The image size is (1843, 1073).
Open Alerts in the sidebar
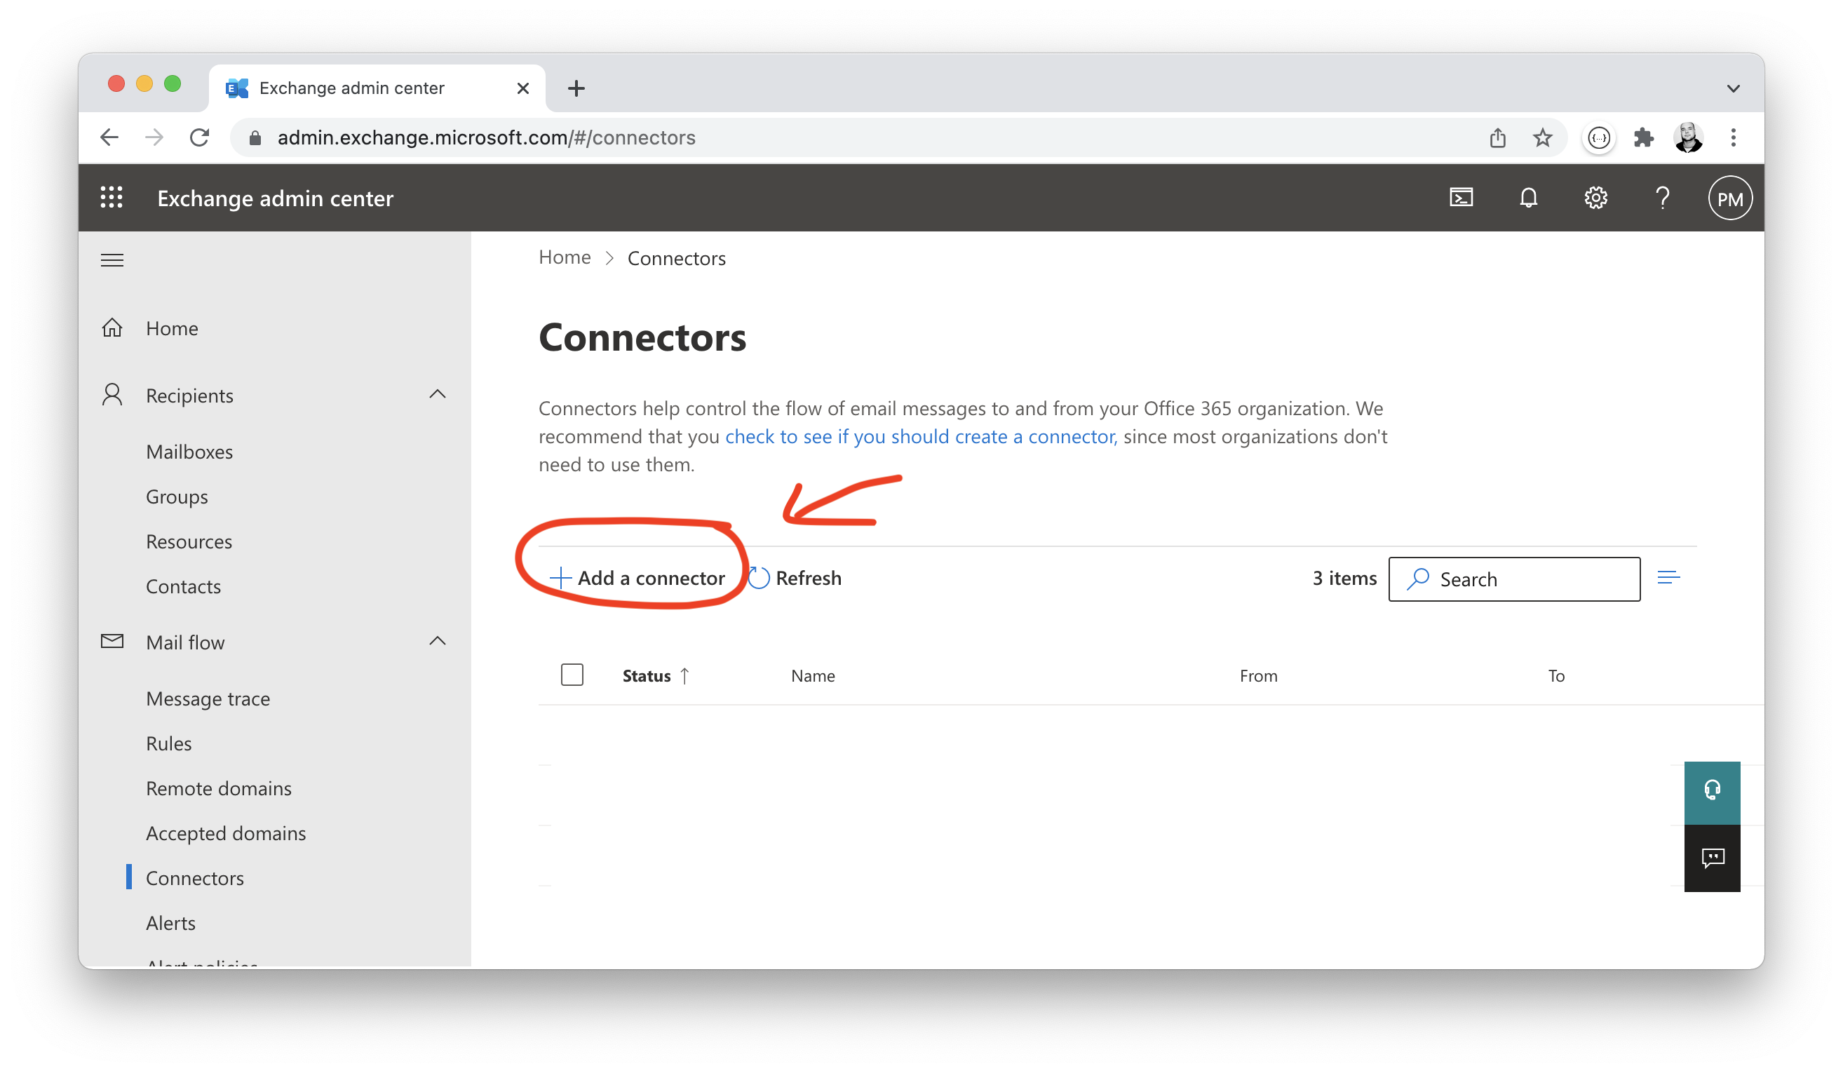(170, 923)
